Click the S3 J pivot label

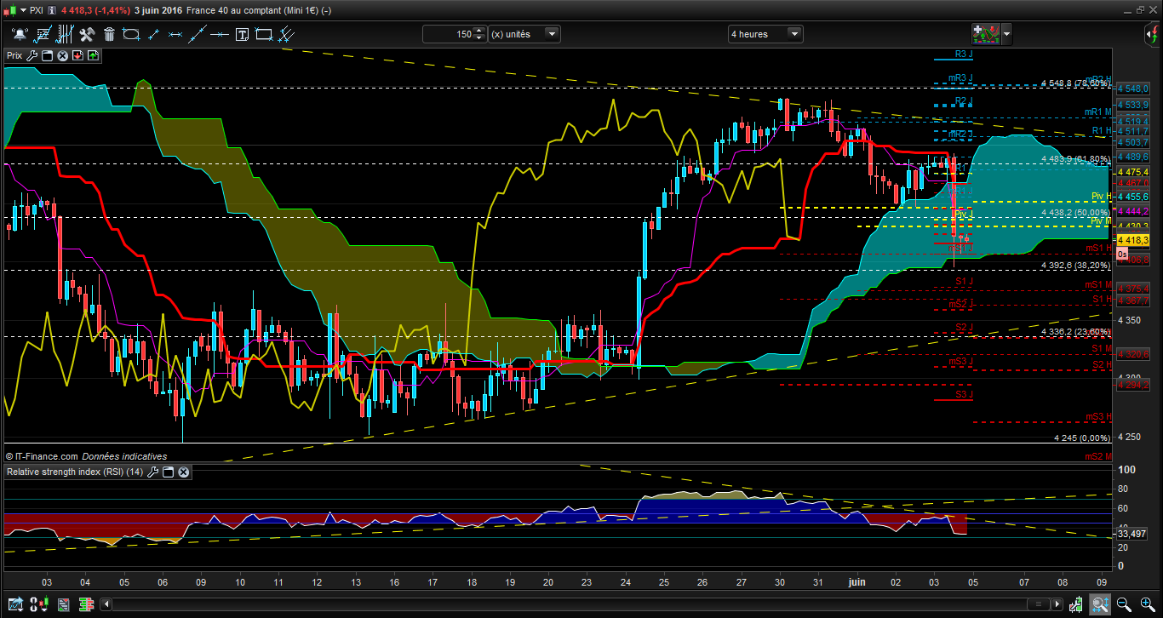963,395
